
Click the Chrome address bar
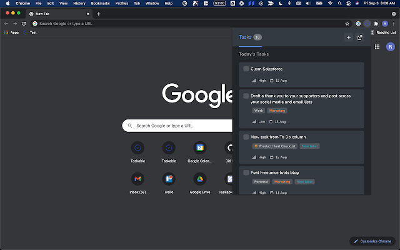click(x=191, y=24)
